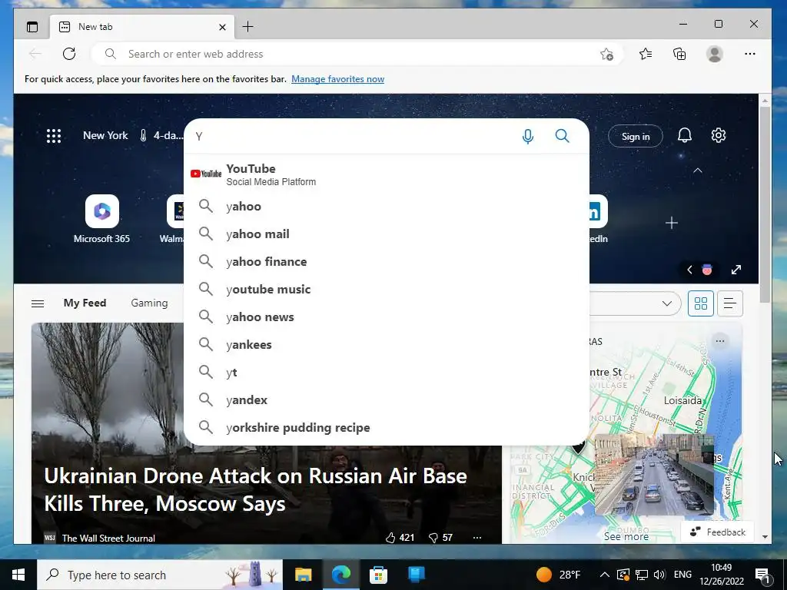787x590 pixels.
Task: Click See more on the map card
Action: [x=626, y=536]
